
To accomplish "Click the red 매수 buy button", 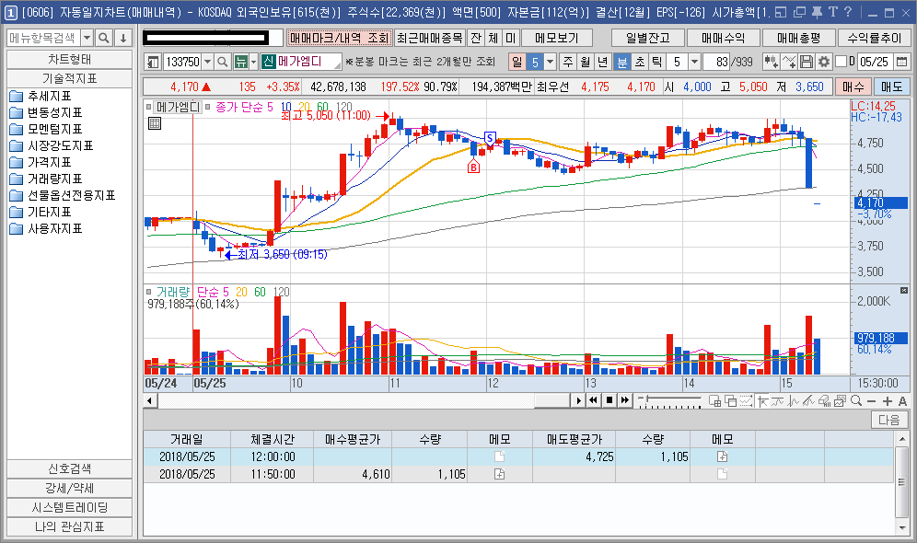I will click(x=853, y=87).
